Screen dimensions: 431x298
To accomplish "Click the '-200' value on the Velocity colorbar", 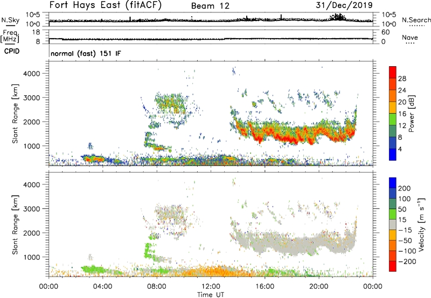I will (407, 261).
